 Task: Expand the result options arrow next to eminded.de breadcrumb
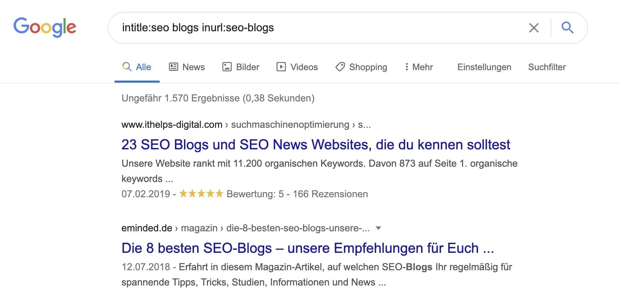pos(378,228)
